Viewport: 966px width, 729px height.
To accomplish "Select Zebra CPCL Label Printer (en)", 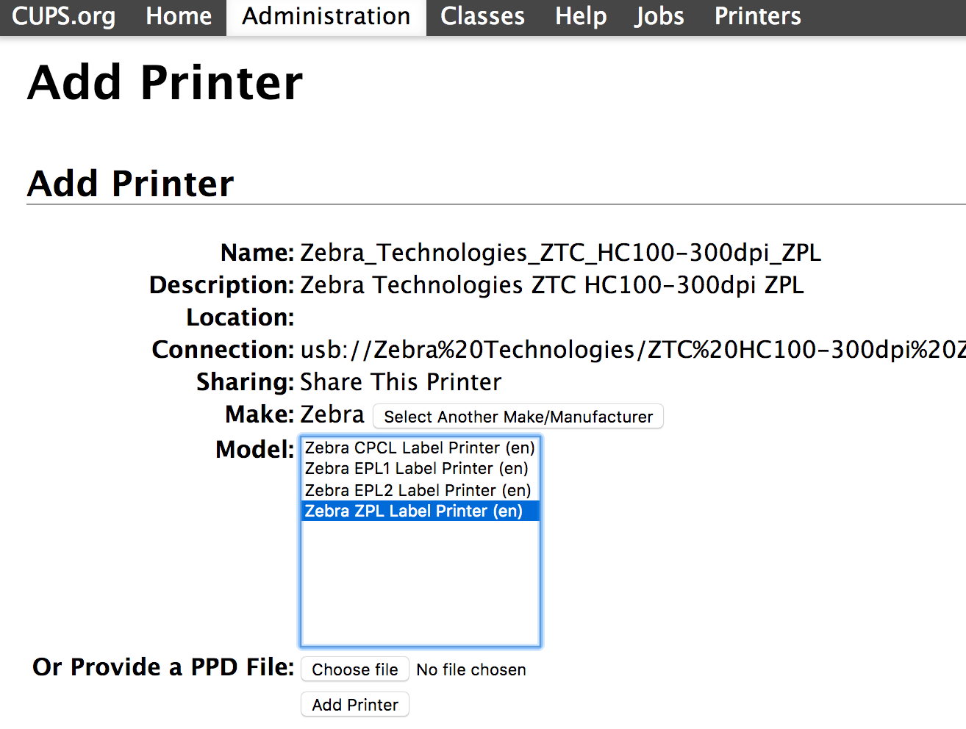I will pyautogui.click(x=420, y=448).
